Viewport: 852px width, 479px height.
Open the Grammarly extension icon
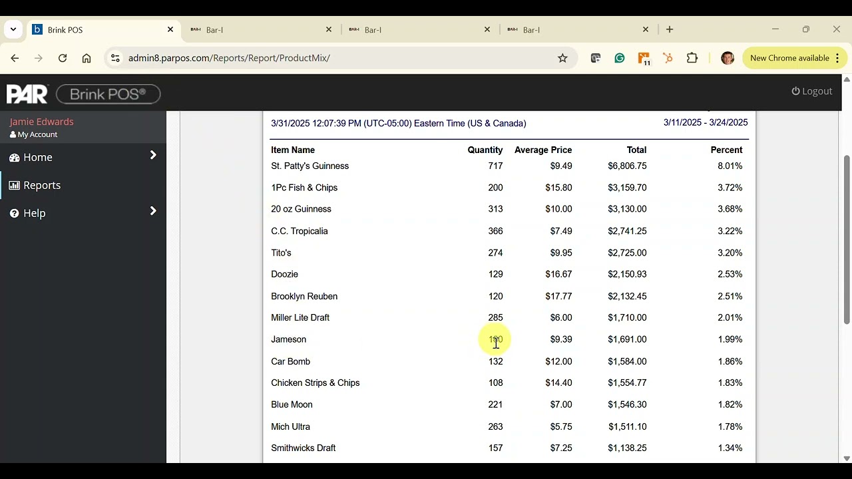(x=620, y=59)
